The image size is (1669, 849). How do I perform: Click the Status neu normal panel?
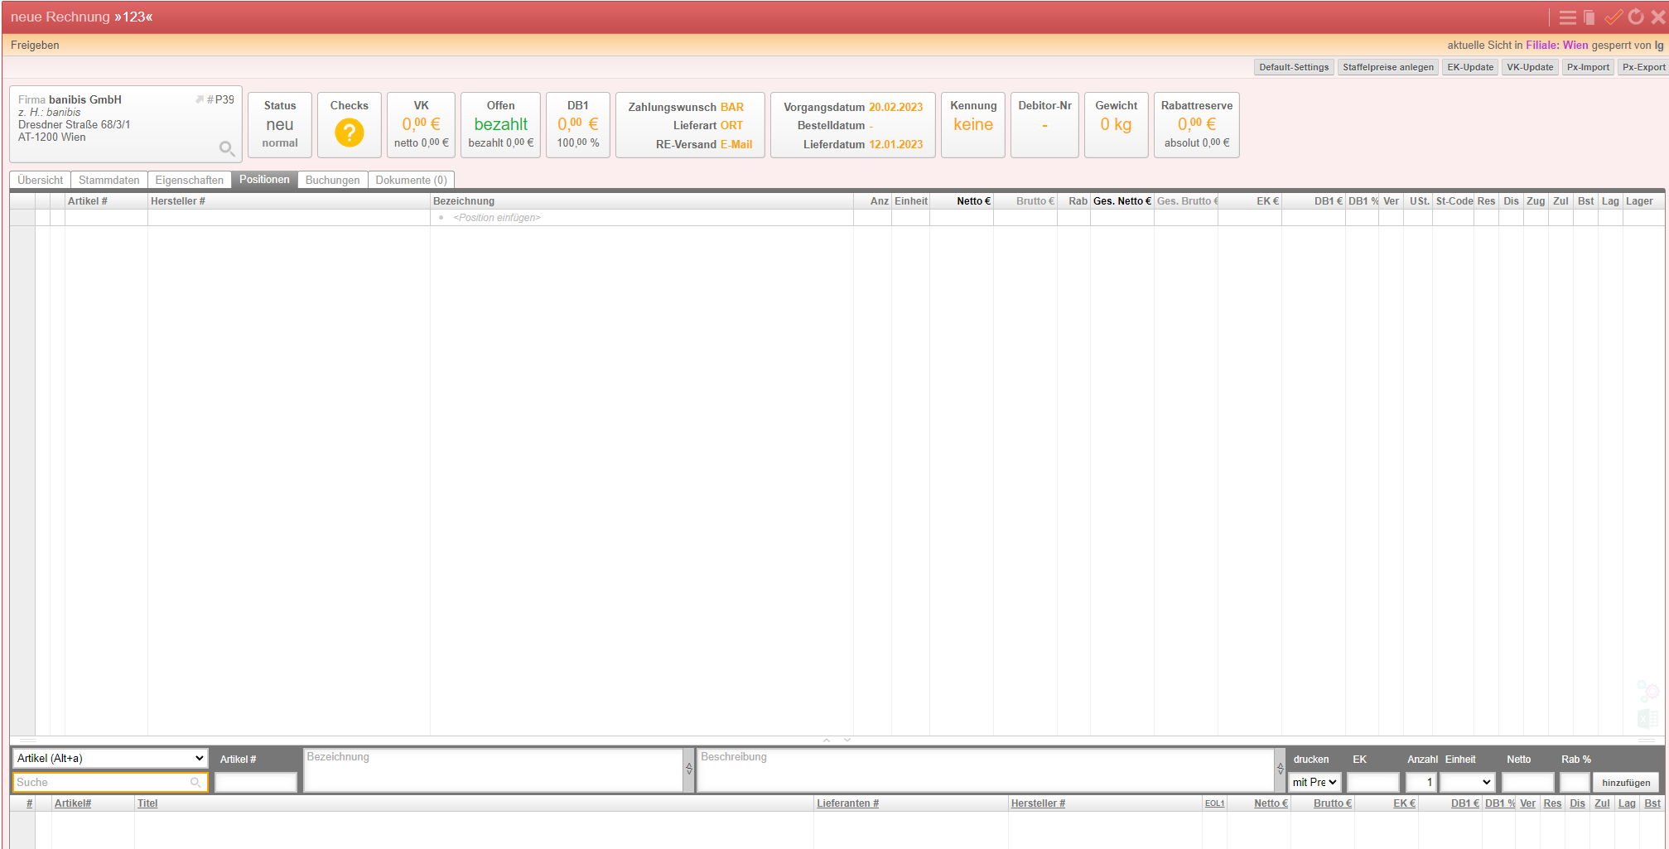[280, 124]
